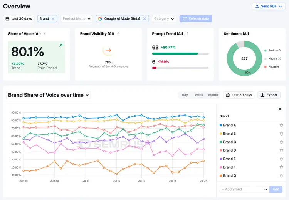Screen dimensions: 289x200
Task: Click the Refresh data button
Action: coord(196,18)
